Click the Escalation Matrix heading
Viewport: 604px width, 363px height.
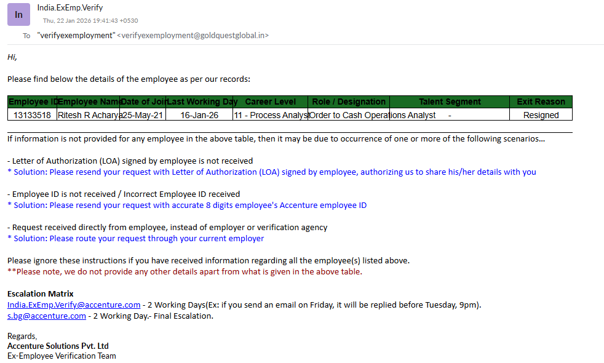coord(40,294)
